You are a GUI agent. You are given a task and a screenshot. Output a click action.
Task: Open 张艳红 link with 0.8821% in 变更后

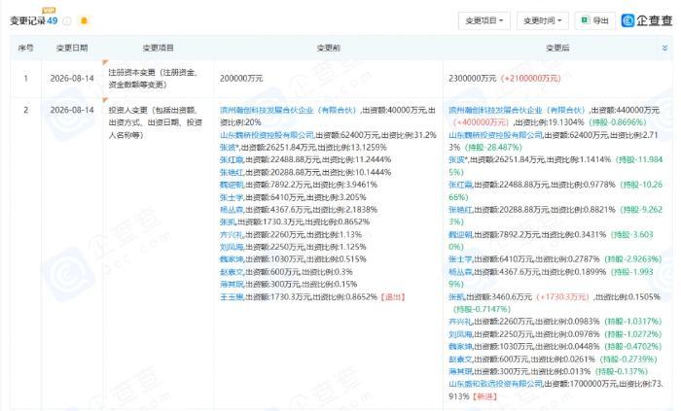[460, 210]
